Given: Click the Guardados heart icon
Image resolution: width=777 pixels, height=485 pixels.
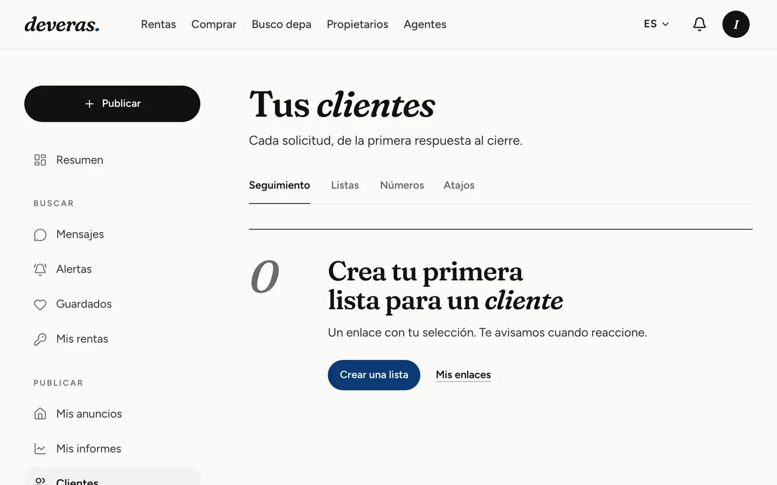Looking at the screenshot, I should (x=40, y=305).
